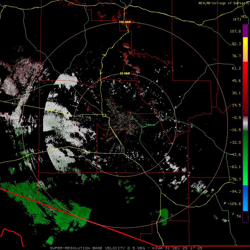Click the 45.6 legend value
The width and height of the screenshot is (250, 250).
(236, 81)
